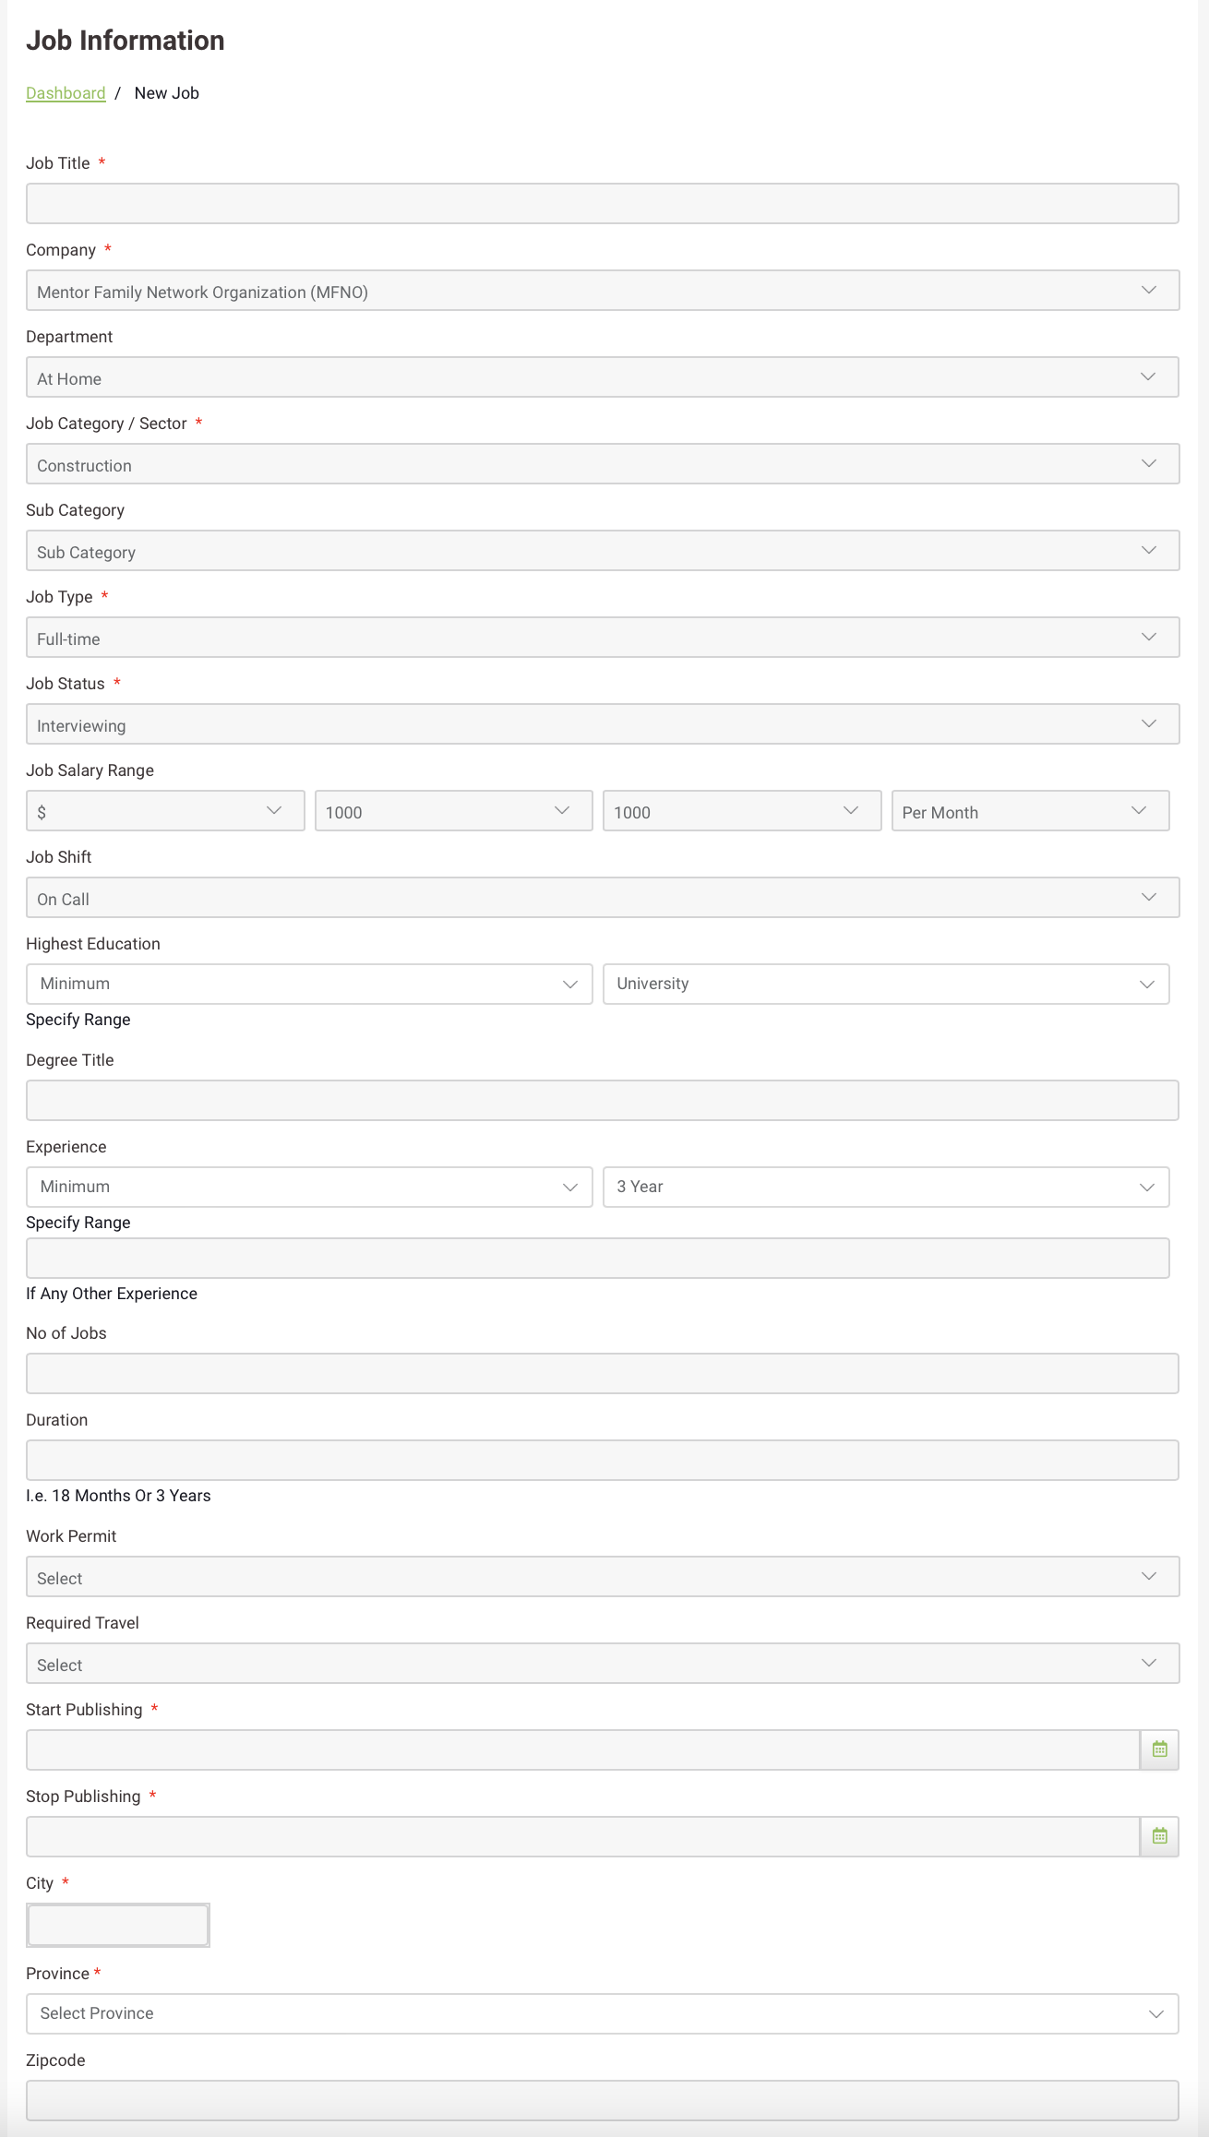Expand the Sub Category dropdown
Image resolution: width=1209 pixels, height=2137 pixels.
coord(603,551)
